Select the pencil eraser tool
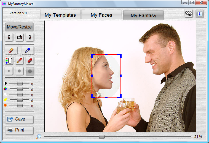Viewport: 209px width, 143px height. [11, 50]
